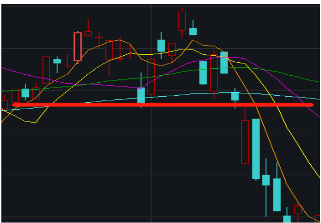
Task: Select the cyan candle touching the vertical crosshair
Action: (141, 95)
